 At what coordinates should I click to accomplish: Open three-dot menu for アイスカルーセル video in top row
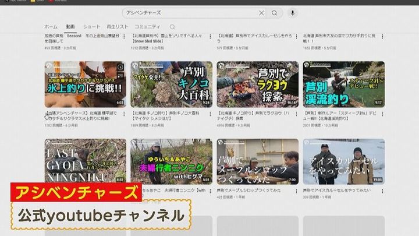click(x=296, y=36)
